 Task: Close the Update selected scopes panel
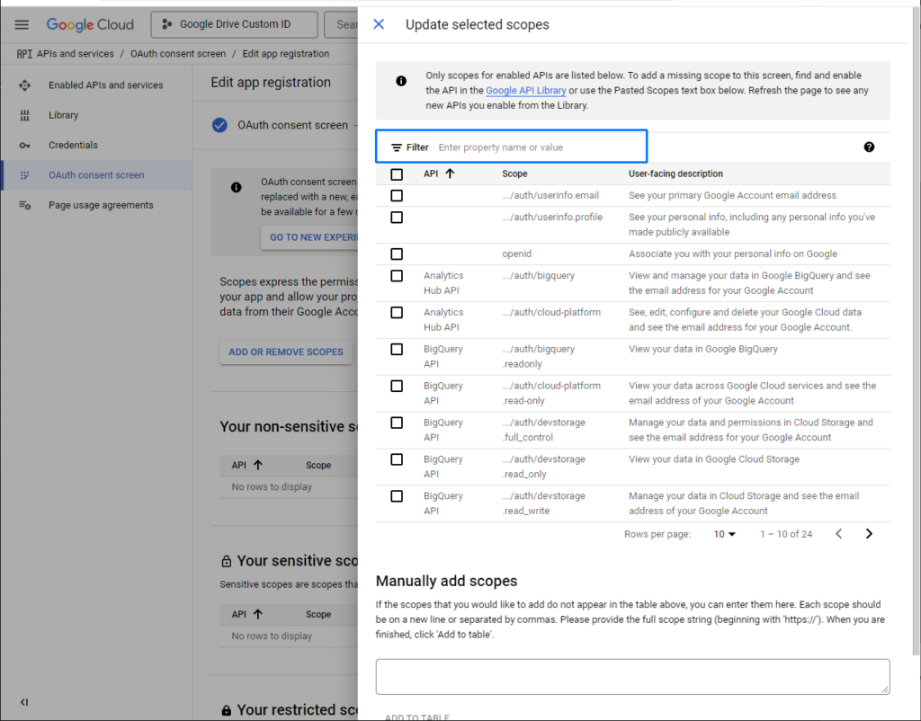379,24
